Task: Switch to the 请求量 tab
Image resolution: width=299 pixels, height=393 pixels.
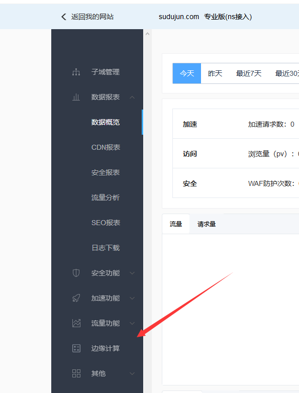Action: point(207,224)
